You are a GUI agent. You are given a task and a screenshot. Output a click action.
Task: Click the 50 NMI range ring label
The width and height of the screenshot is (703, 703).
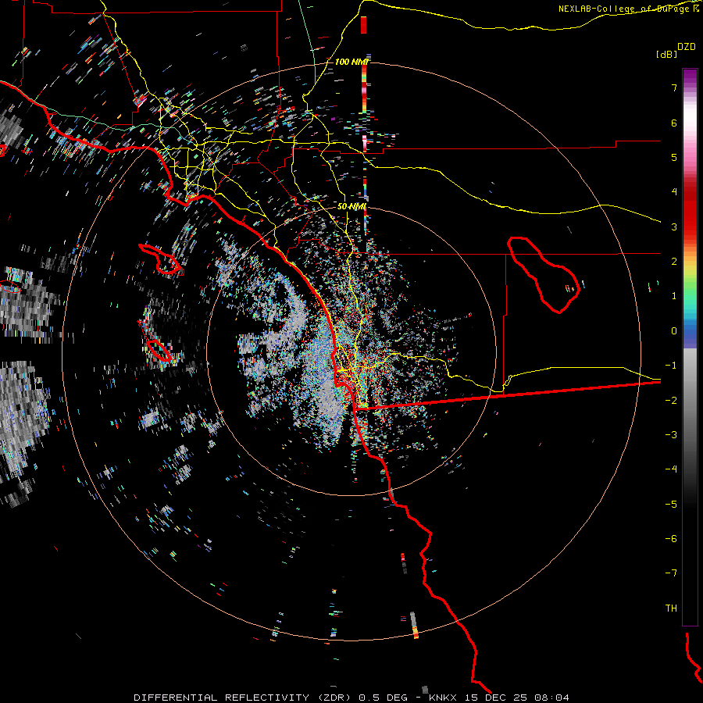pos(352,207)
